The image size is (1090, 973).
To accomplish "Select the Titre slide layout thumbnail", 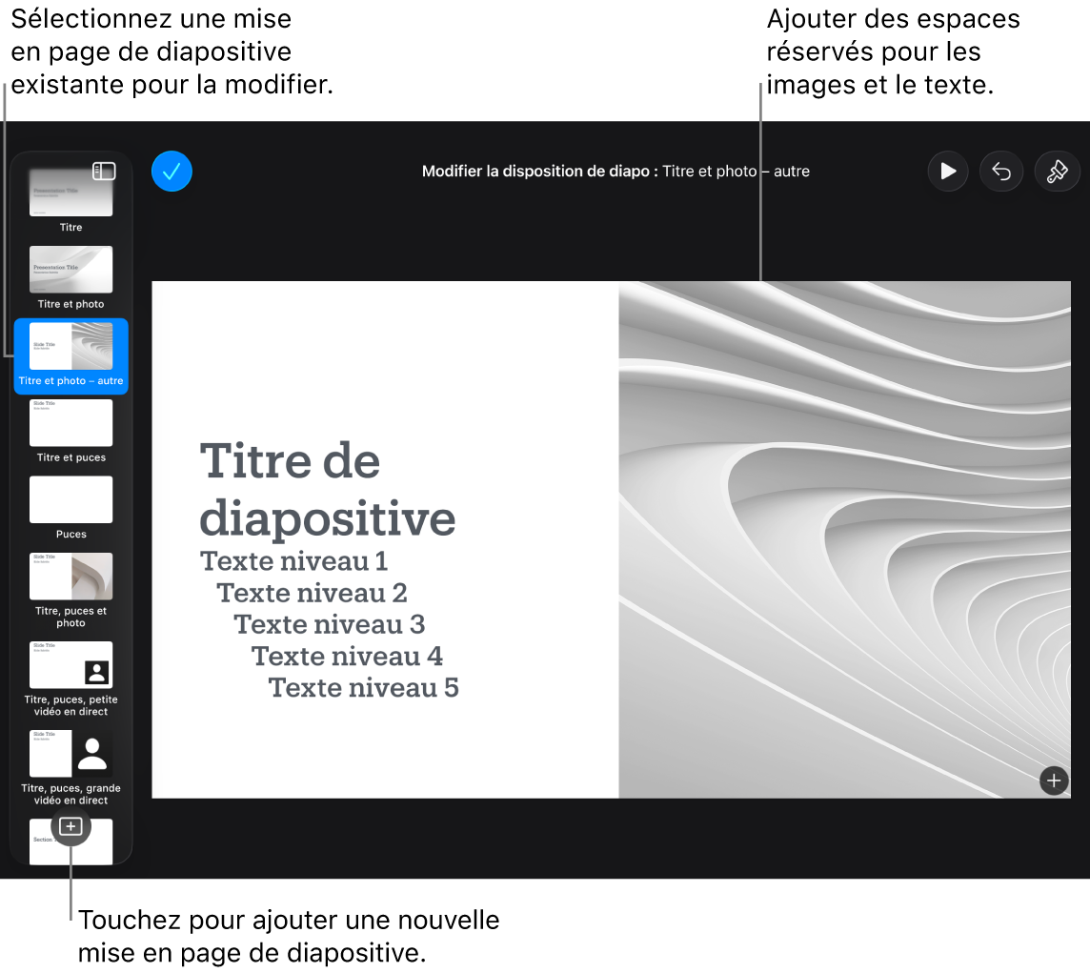I will click(x=71, y=193).
